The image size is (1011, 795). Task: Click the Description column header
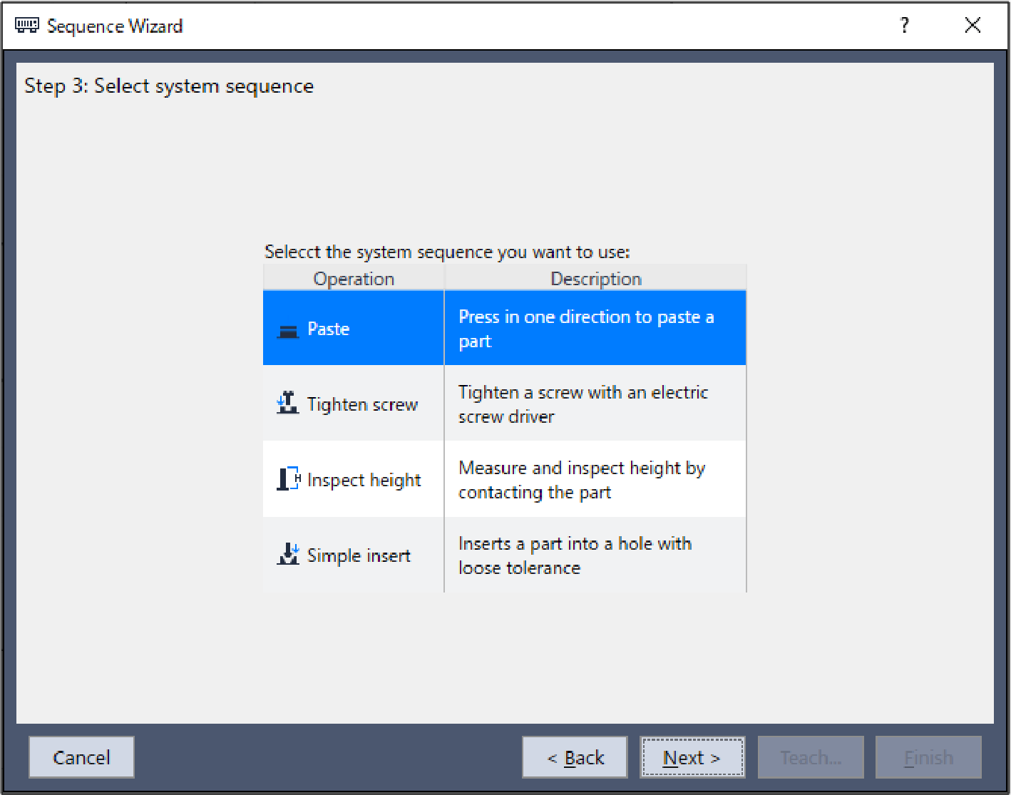[595, 279]
